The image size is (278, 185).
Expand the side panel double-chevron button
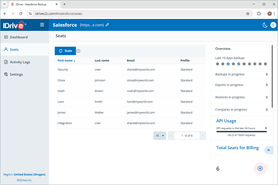268,150
